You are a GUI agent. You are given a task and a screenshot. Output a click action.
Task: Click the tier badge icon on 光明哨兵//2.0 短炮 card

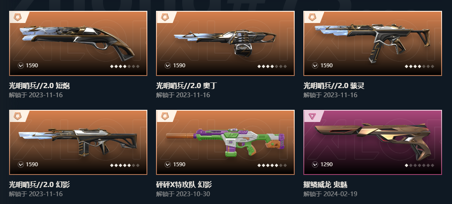[x=18, y=17]
